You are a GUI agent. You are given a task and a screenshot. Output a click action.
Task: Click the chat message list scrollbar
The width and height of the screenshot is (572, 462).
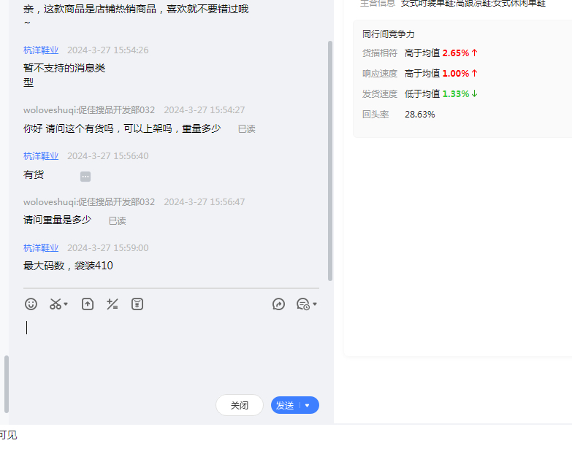[330, 161]
